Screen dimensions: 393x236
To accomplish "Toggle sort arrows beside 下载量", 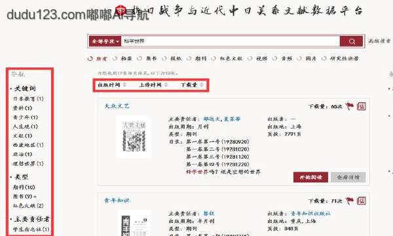I will point(202,85).
